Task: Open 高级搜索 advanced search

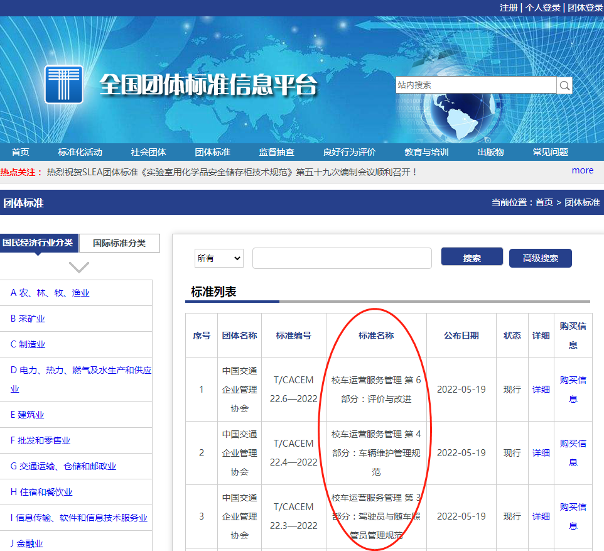Action: click(540, 258)
